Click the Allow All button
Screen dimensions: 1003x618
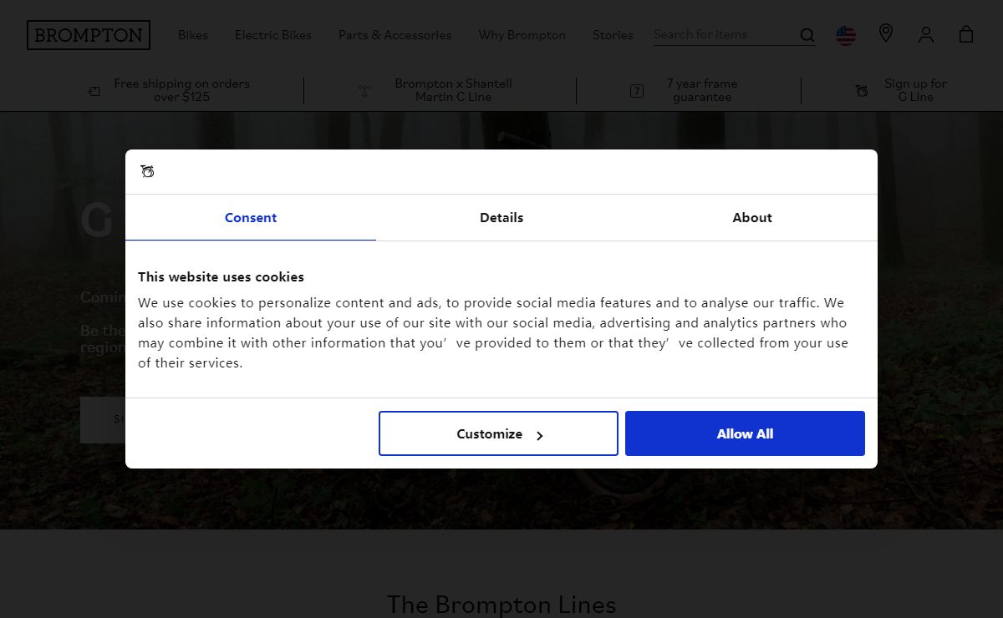tap(745, 433)
